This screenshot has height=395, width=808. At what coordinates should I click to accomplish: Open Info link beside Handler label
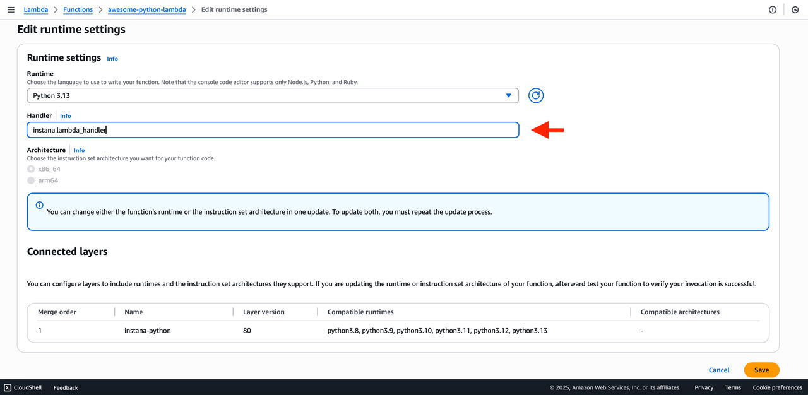(66, 116)
